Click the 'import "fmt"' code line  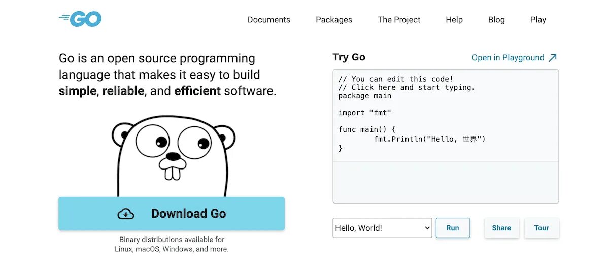[x=365, y=113]
